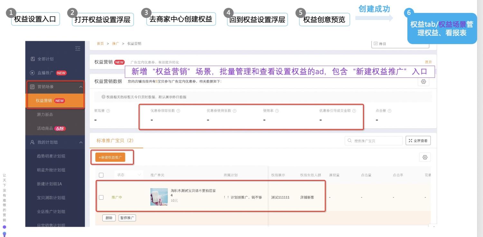
Task: Select the checkbox on the 推广中 row
Action: pos(101,198)
